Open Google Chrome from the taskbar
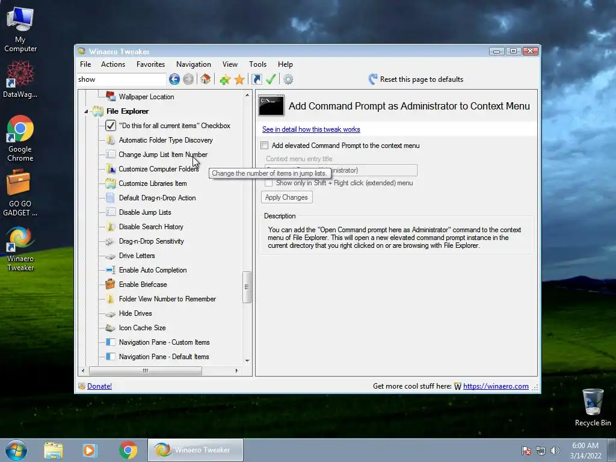The image size is (616, 462). 128,450
